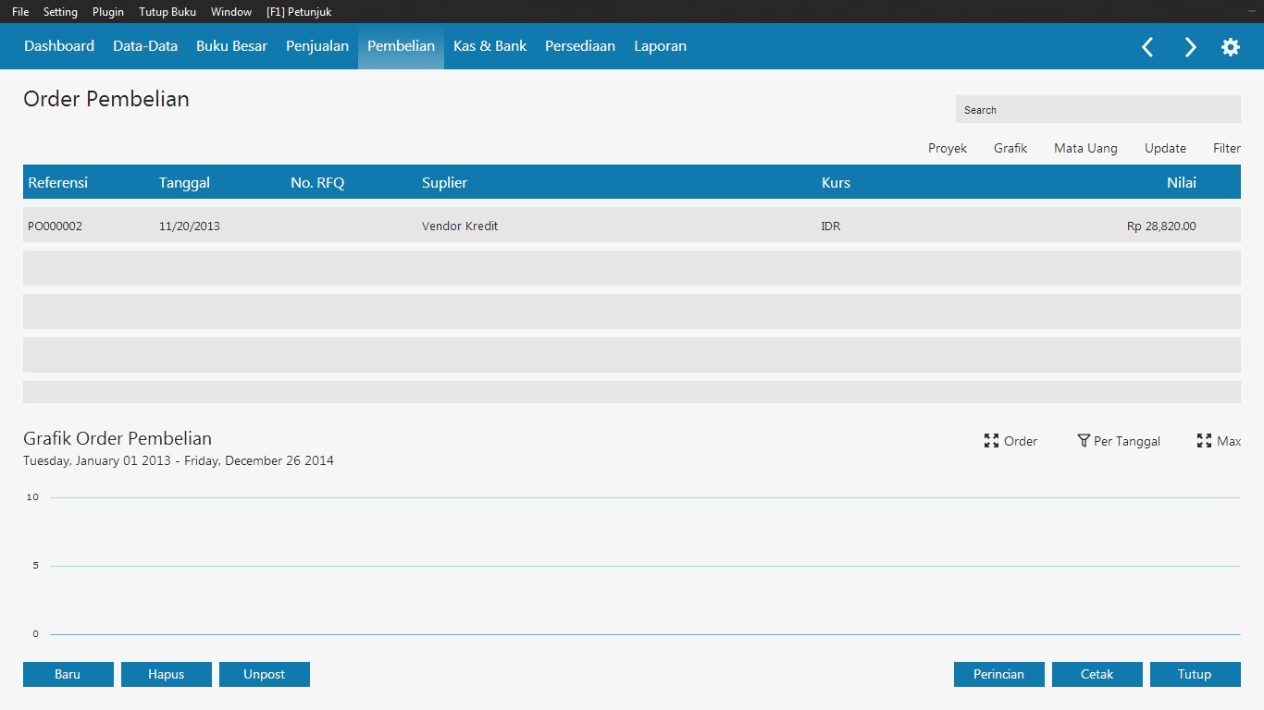Image resolution: width=1264 pixels, height=710 pixels.
Task: Click the Max label in chart controls
Action: (x=1229, y=441)
